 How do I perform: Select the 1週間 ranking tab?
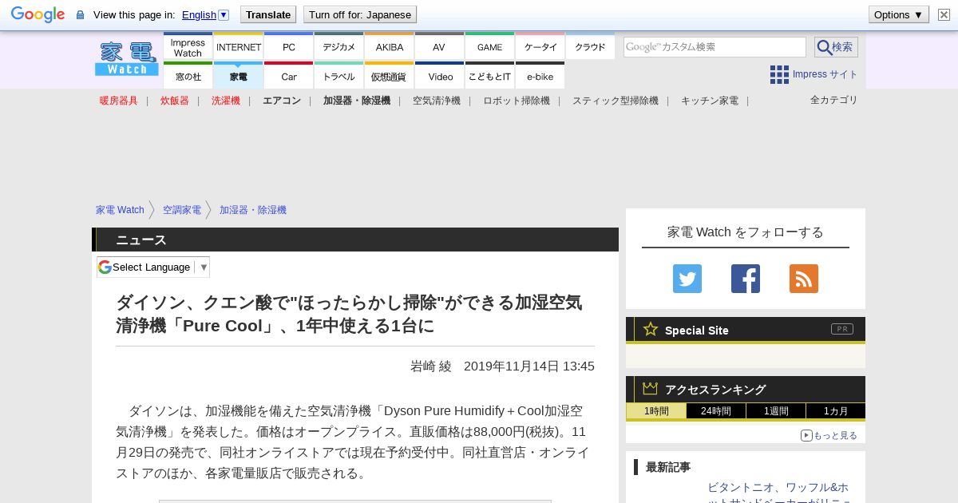click(x=776, y=411)
